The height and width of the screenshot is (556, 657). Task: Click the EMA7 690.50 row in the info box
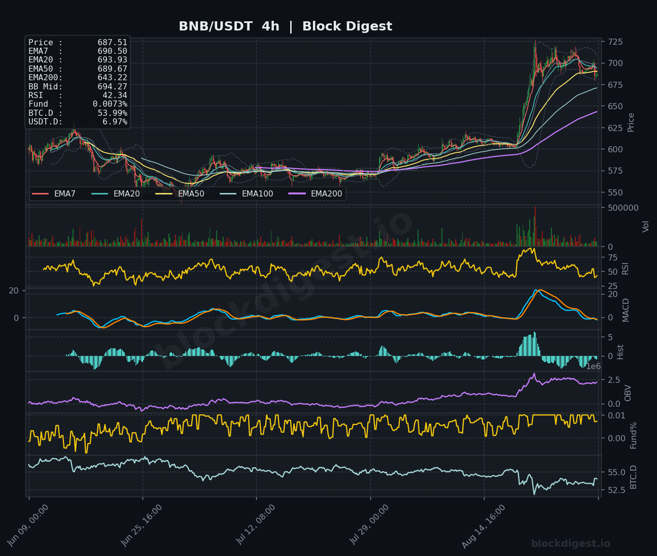click(x=78, y=51)
